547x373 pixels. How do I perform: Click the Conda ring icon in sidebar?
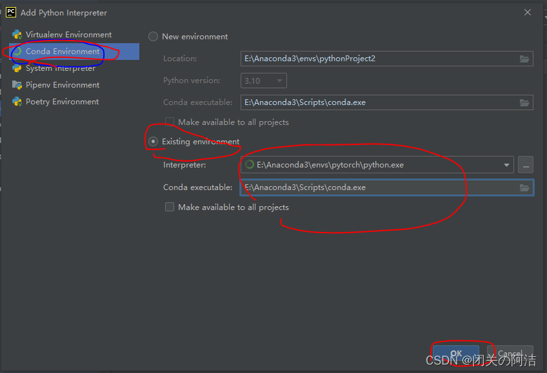pos(17,51)
